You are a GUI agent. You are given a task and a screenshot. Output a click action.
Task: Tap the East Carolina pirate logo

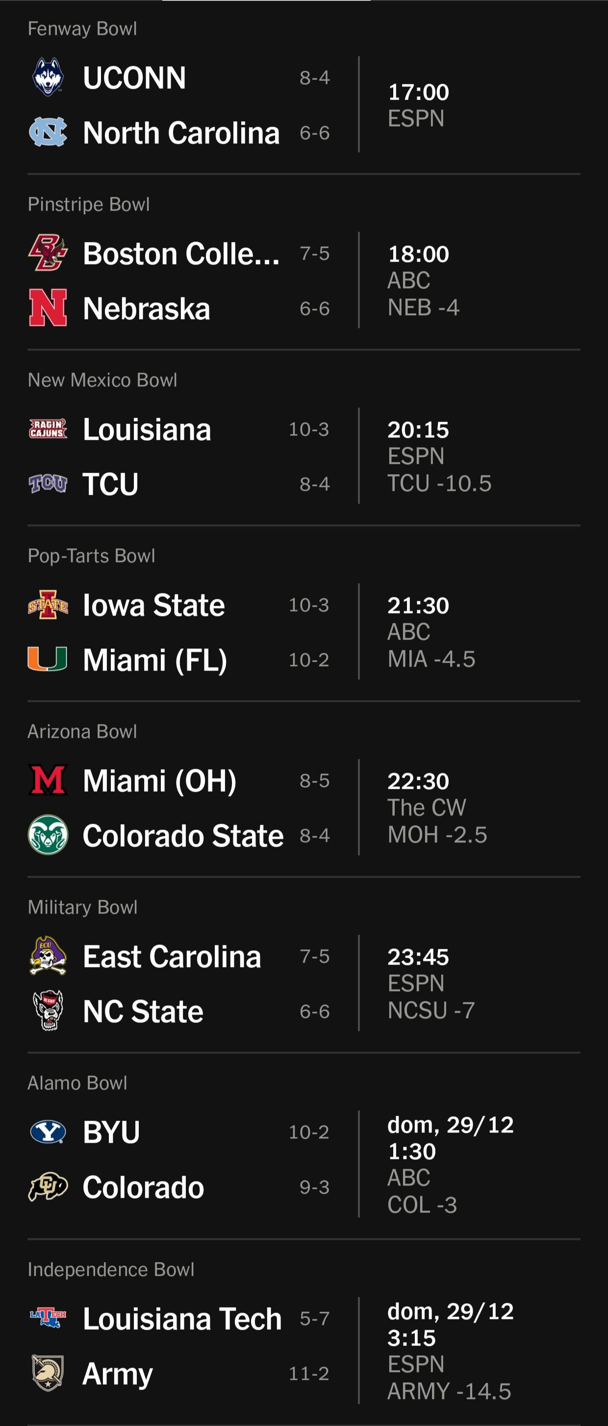pos(48,955)
